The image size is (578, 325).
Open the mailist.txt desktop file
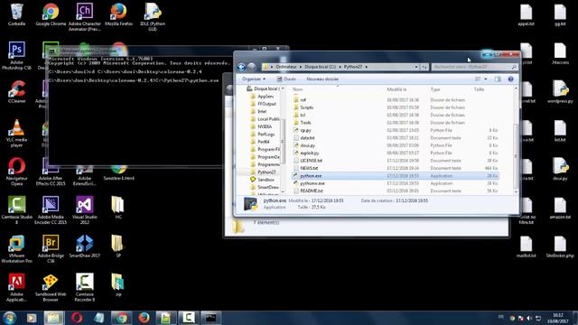[x=526, y=246]
